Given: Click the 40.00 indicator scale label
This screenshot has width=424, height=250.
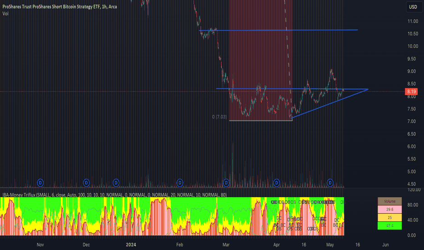Looking at the screenshot, I should tap(413, 220).
